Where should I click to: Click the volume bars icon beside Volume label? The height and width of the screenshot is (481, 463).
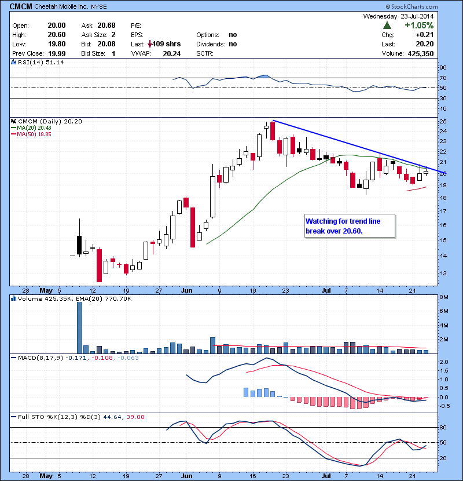pyautogui.click(x=13, y=298)
